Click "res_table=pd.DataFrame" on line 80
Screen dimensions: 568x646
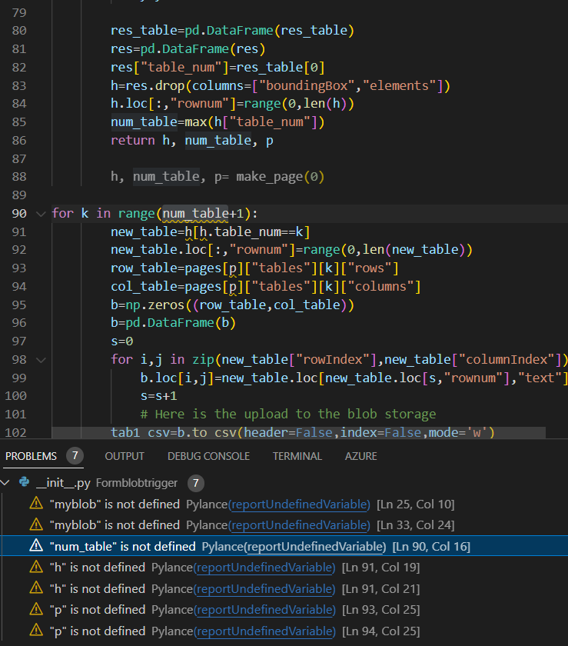coord(192,31)
